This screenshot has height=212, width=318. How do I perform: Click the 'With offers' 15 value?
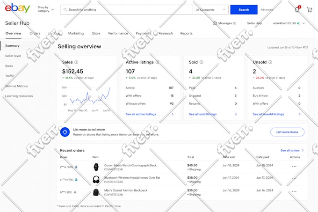172,96
